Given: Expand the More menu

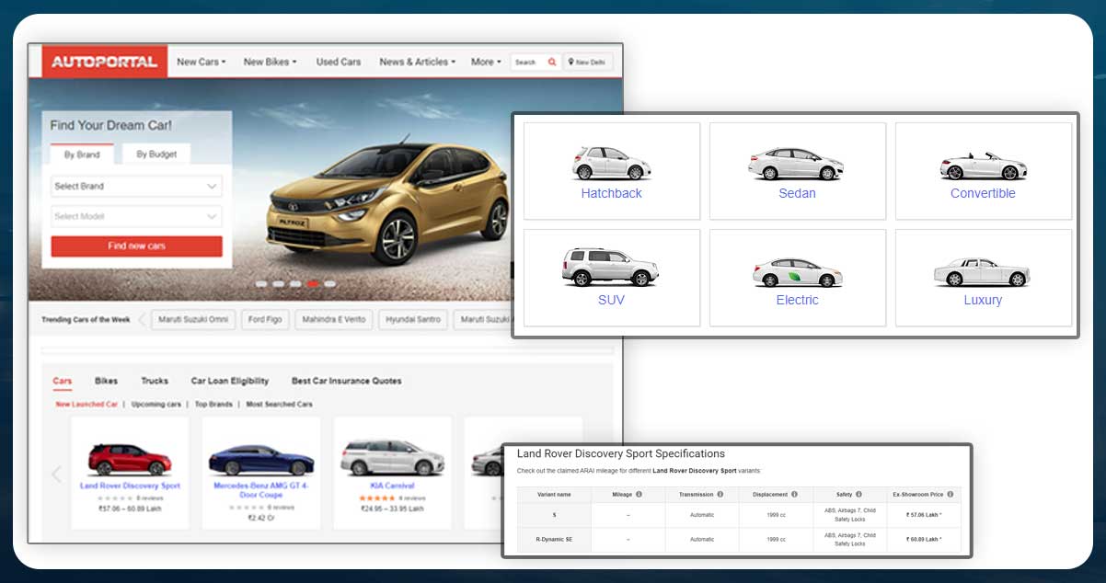Looking at the screenshot, I should pyautogui.click(x=486, y=62).
